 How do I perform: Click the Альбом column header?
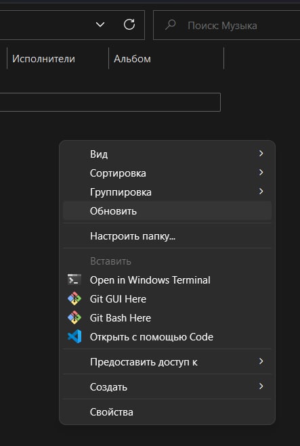pyautogui.click(x=167, y=59)
